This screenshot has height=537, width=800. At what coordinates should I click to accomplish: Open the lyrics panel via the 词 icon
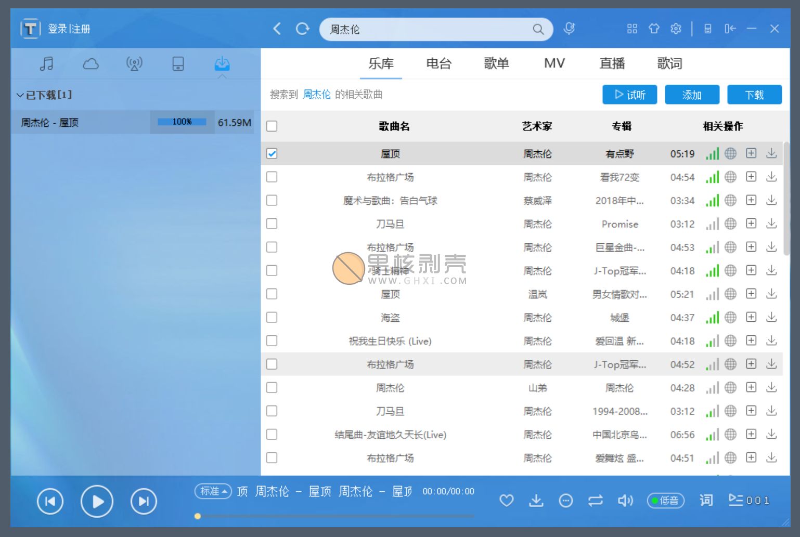(x=705, y=500)
